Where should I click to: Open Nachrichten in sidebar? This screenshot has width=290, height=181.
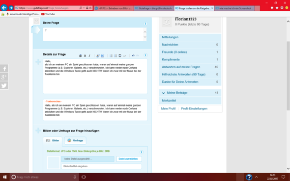[x=190, y=45]
